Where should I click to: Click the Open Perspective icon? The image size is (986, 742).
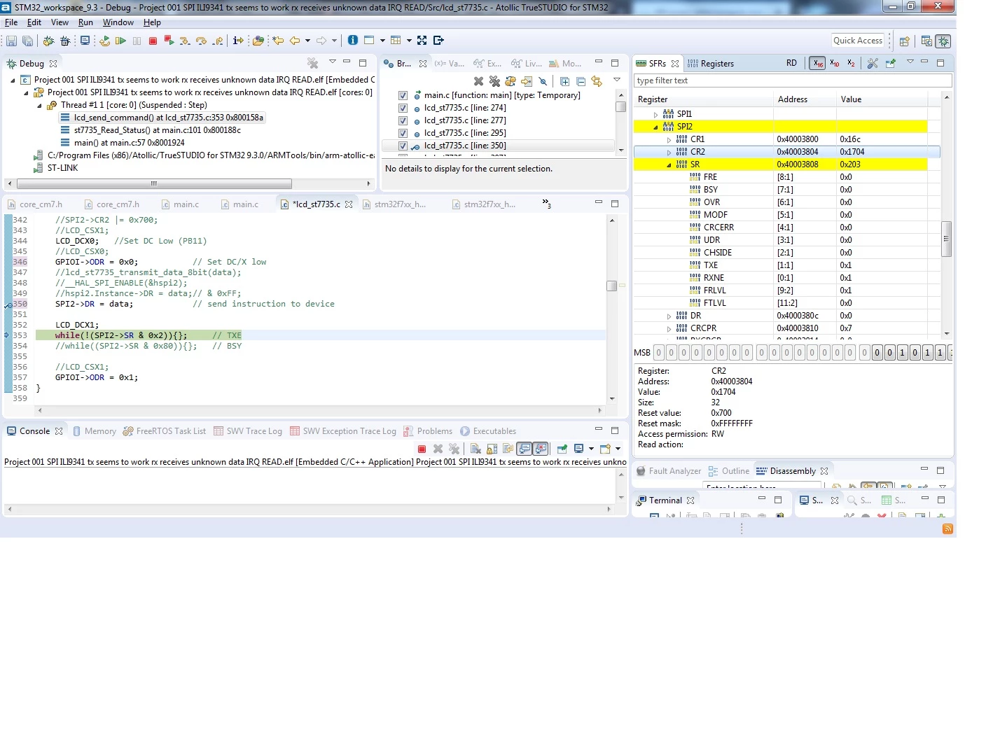(905, 41)
